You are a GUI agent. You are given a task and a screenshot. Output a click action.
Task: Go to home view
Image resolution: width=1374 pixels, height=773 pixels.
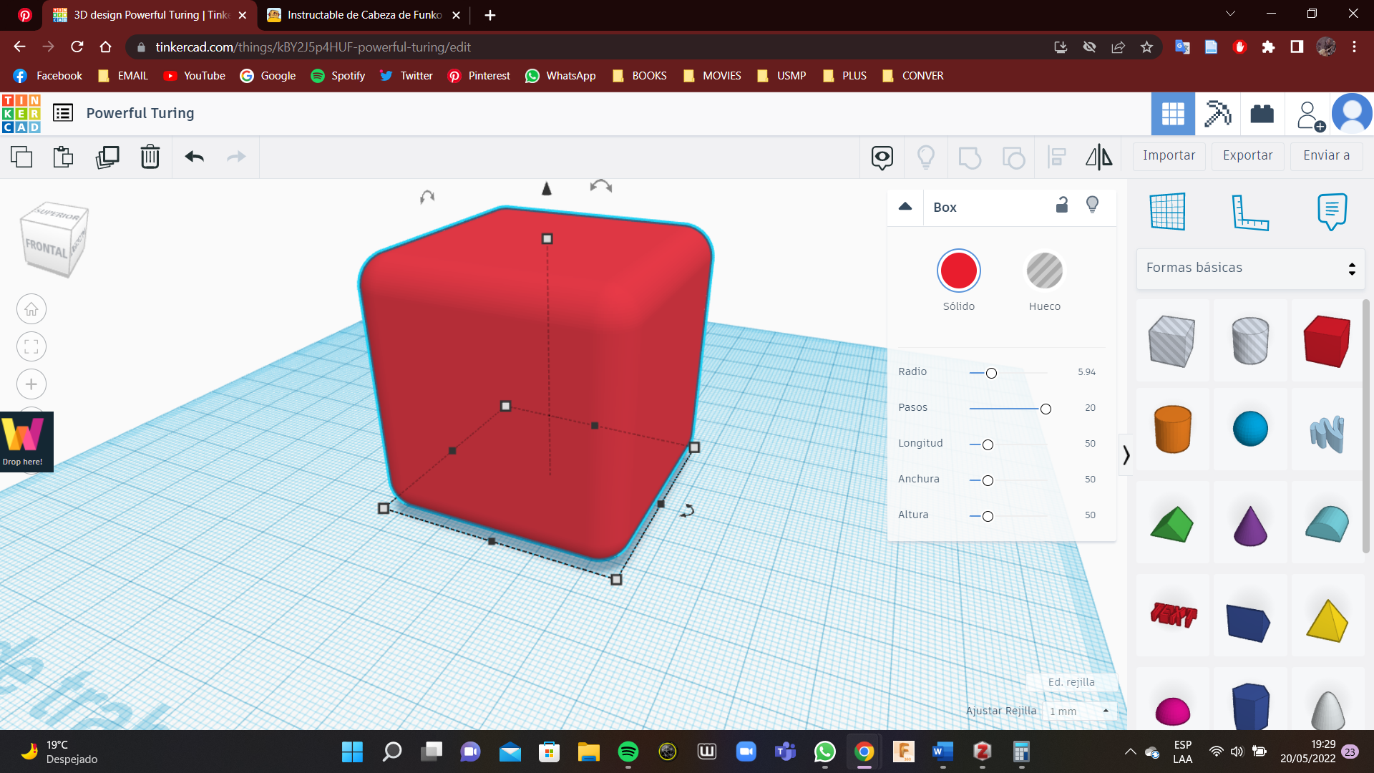click(31, 309)
